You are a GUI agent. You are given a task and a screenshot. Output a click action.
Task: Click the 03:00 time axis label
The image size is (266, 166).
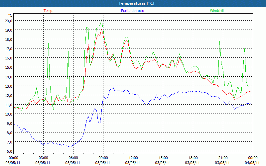(x=44, y=158)
